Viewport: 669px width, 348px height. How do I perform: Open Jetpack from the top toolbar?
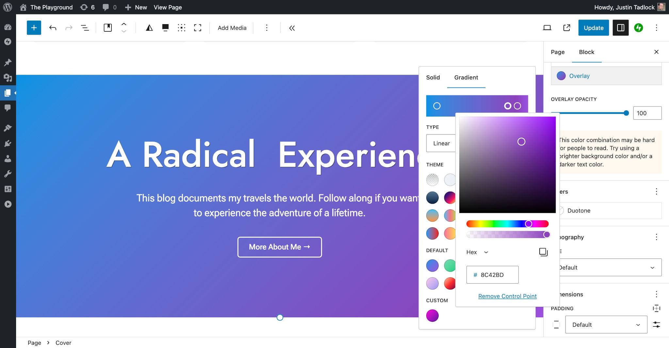tap(639, 28)
